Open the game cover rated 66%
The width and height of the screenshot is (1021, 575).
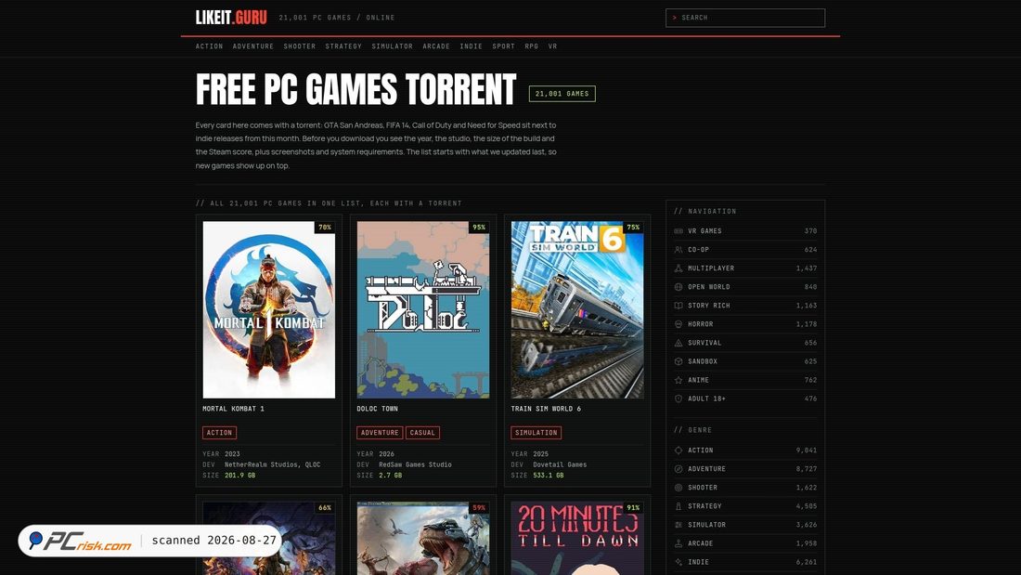click(x=269, y=538)
